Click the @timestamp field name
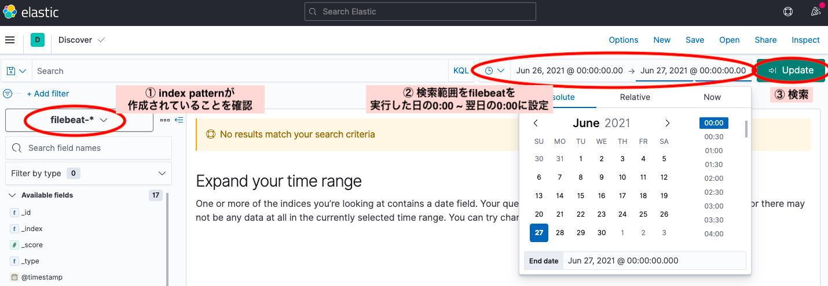This screenshot has width=828, height=286. tap(42, 277)
